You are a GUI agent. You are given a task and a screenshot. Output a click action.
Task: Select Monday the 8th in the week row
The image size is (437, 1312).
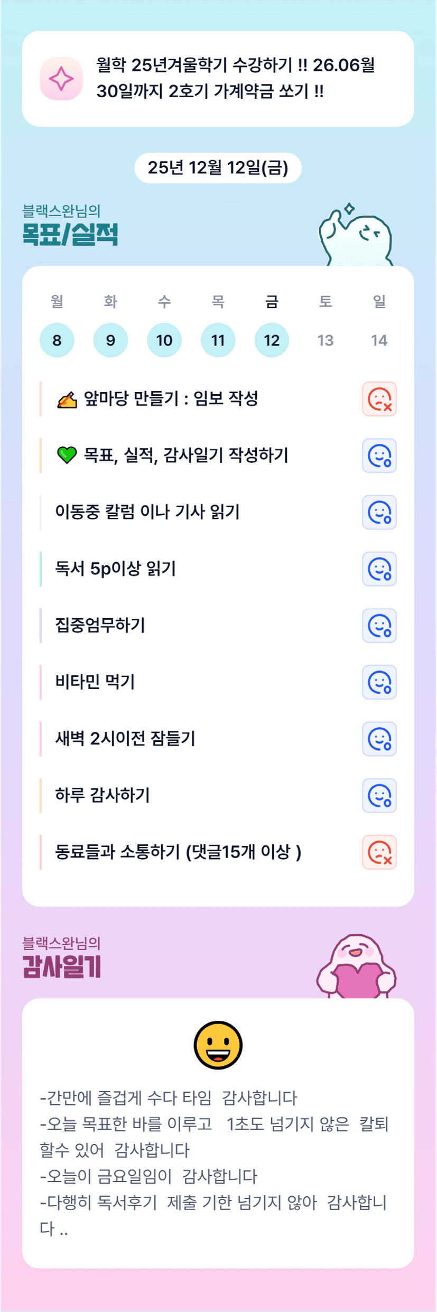pyautogui.click(x=57, y=340)
